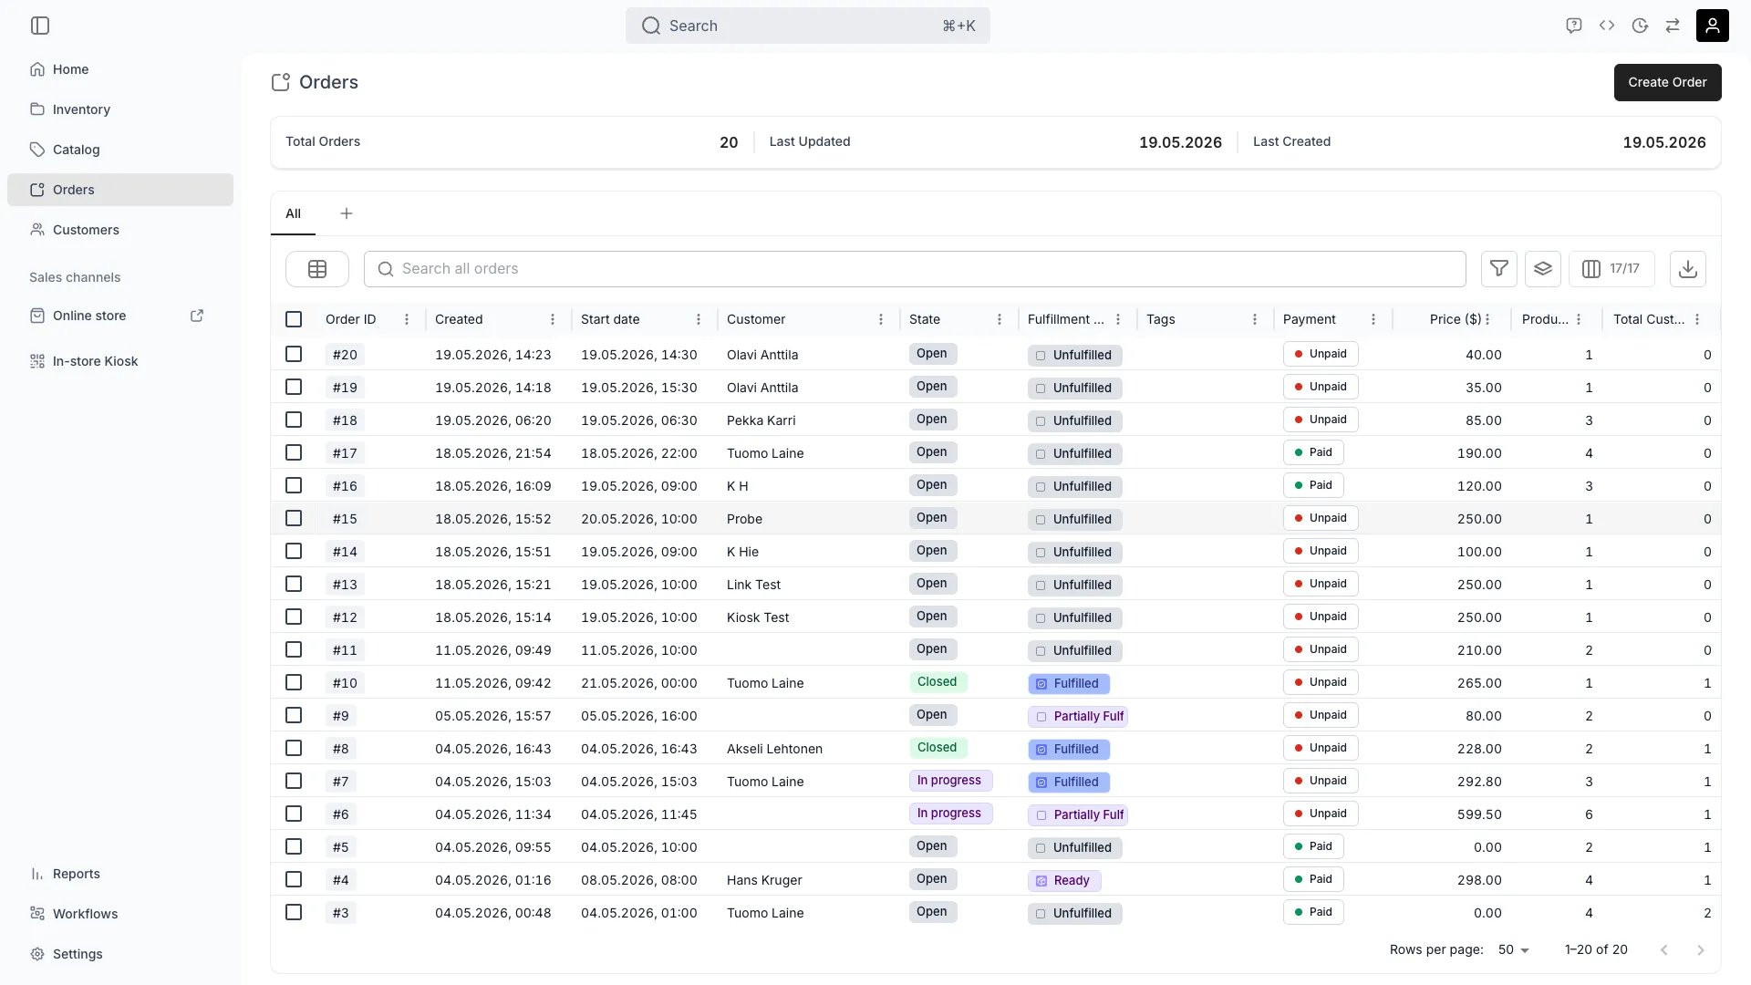Click the layers grouping icon
The height and width of the screenshot is (985, 1751).
point(1542,269)
